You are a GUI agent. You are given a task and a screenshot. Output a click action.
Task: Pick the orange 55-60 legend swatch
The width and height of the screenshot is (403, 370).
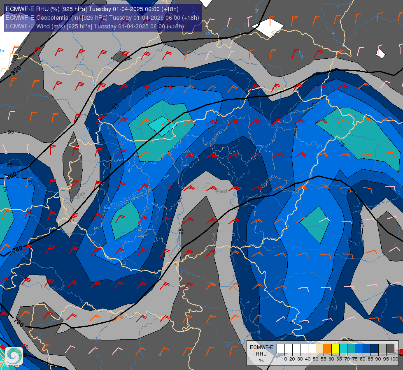pyautogui.click(x=328, y=349)
